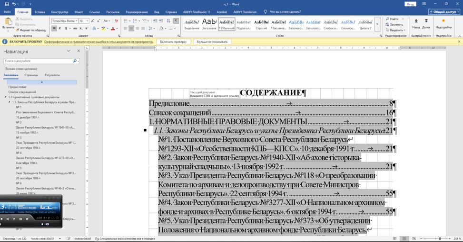
Task: Align text right in paragraph group
Action: pyautogui.click(x=138, y=29)
